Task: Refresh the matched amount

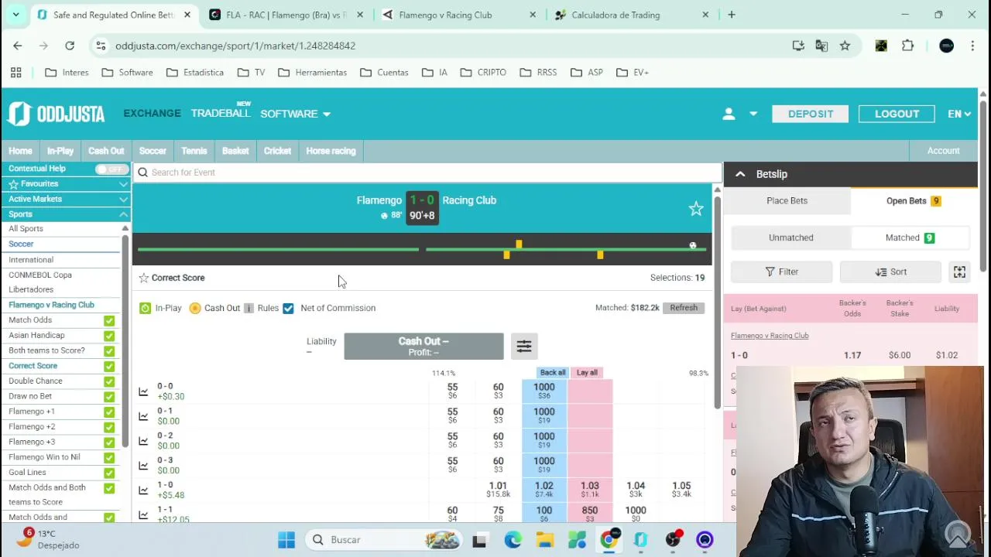Action: (x=684, y=308)
